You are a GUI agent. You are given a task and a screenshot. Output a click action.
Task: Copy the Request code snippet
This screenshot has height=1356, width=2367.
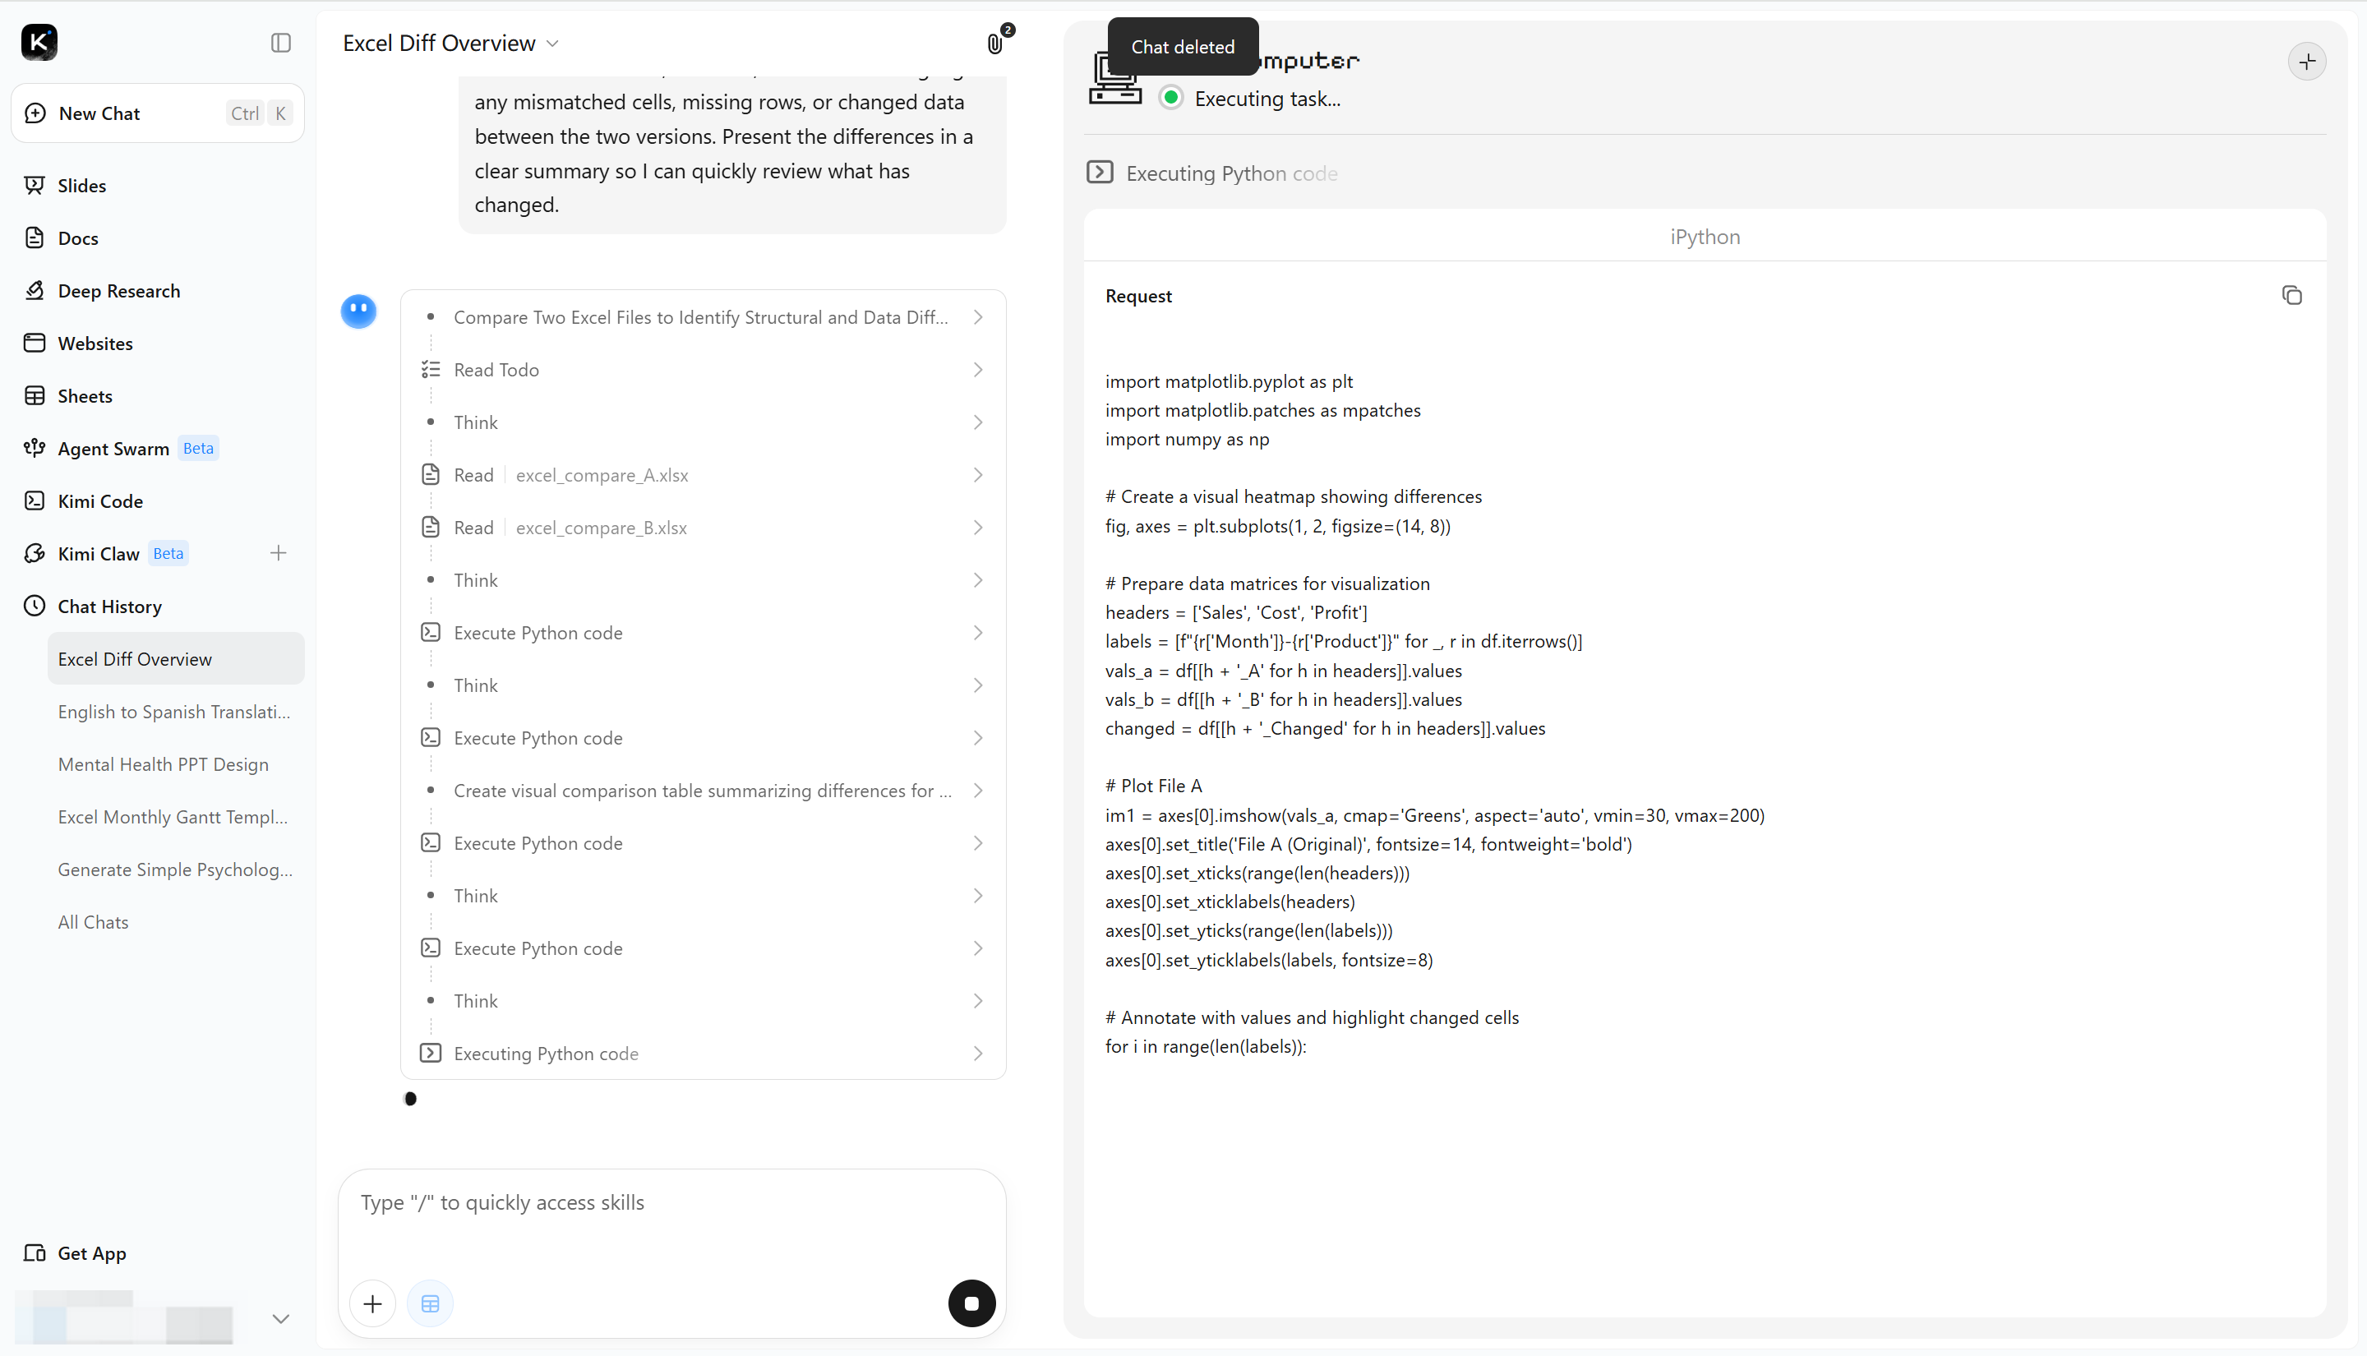point(2291,295)
